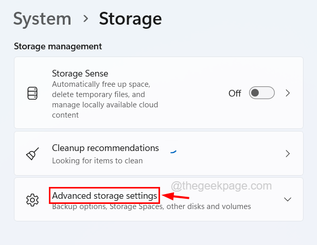This screenshot has height=245, width=317.
Task: Open Storage Sense details with right chevron
Action: [288, 93]
